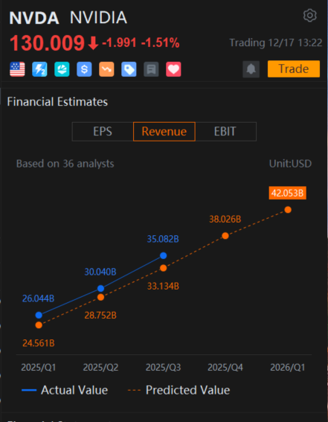Switch to the EPS tab
This screenshot has width=328, height=422.
click(103, 132)
